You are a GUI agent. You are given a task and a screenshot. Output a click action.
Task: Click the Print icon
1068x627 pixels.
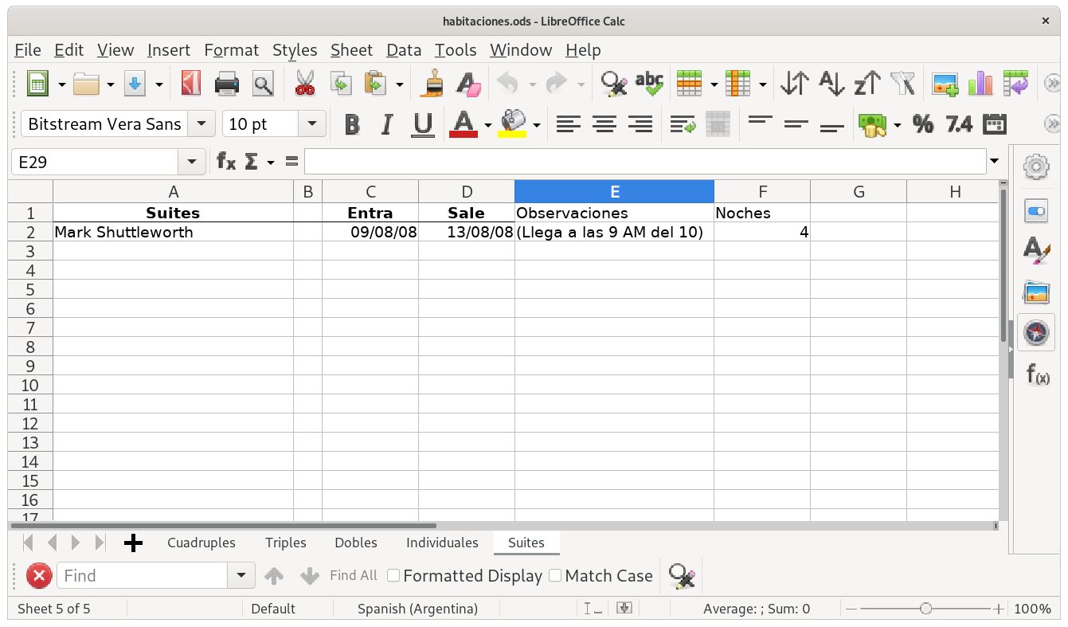click(227, 83)
